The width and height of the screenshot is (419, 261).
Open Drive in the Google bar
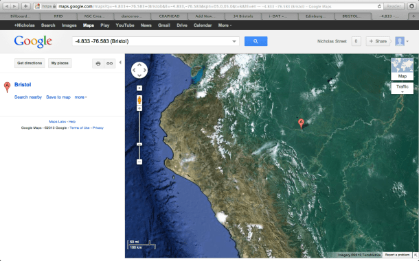click(182, 25)
